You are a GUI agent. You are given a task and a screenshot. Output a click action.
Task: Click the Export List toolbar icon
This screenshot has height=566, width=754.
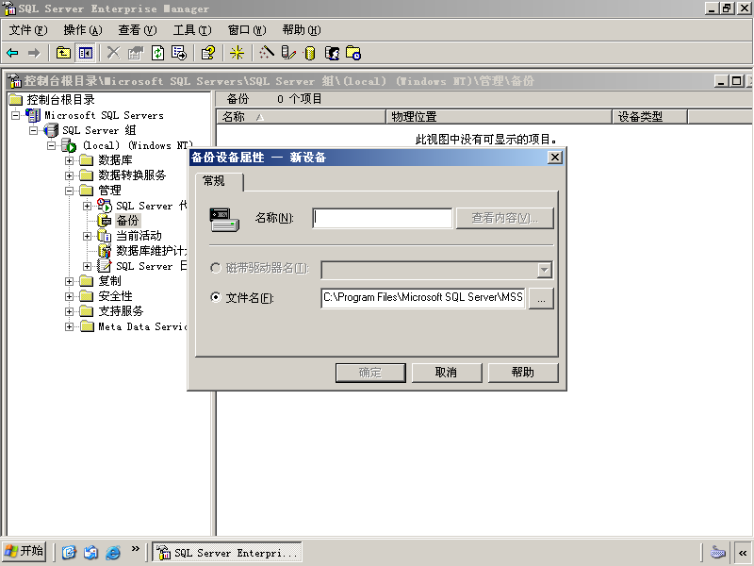[x=179, y=53]
